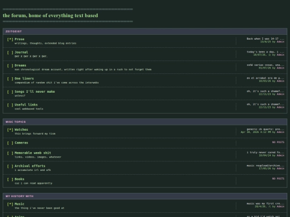Click the [ ] status marker beside Journal
Image resolution: width=290 pixels, height=217 pixels.
(10, 53)
